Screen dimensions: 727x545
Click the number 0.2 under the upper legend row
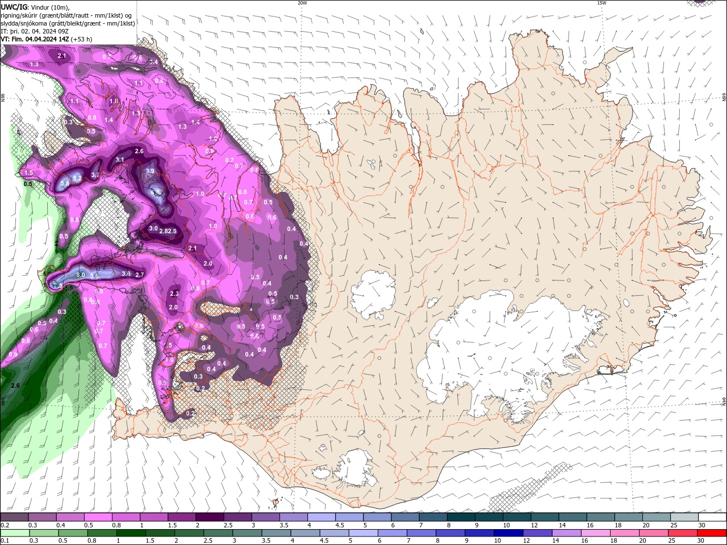click(5, 525)
